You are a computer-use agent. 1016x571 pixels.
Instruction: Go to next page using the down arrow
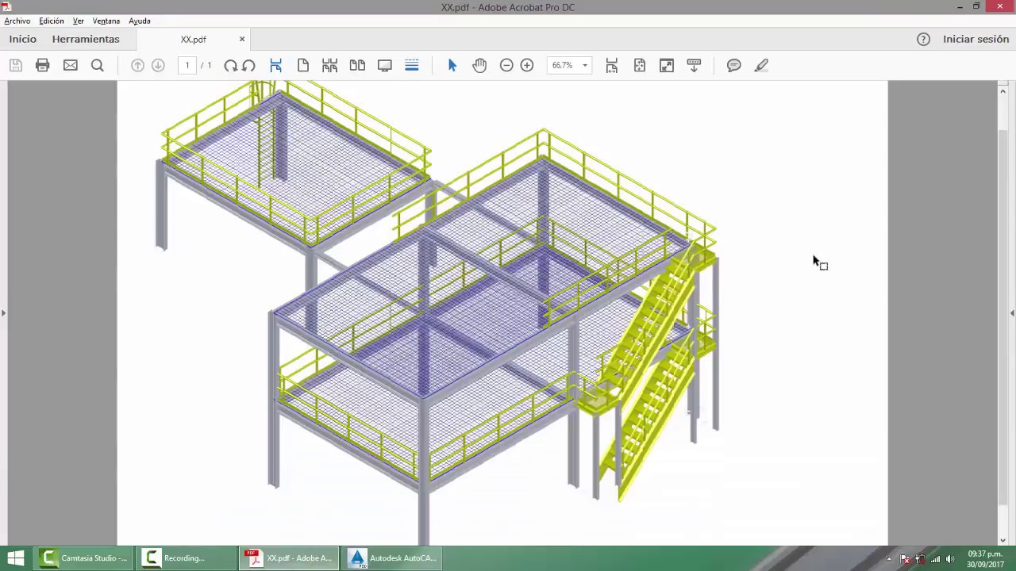click(x=158, y=66)
